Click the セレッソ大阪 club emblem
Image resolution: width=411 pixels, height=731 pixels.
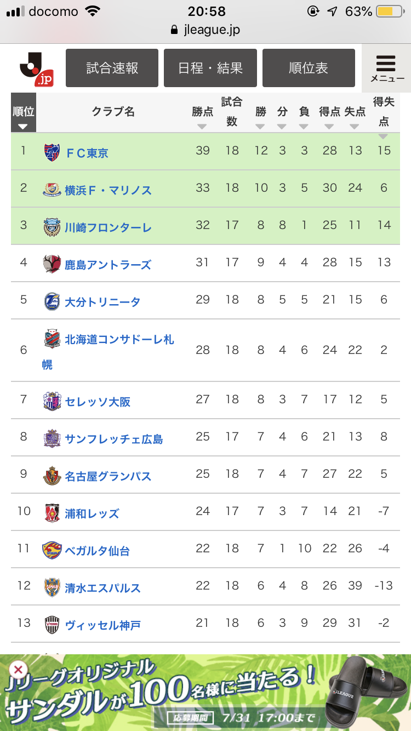52,401
